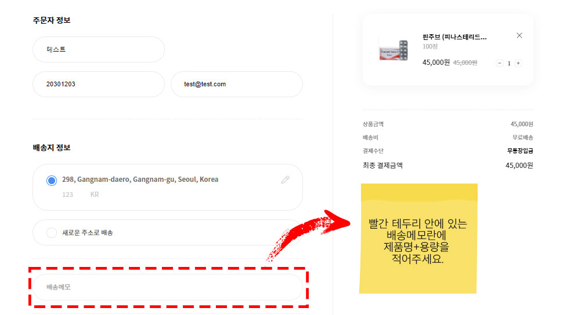Click the 무통장입금 payment method text
The height and width of the screenshot is (315, 574).
pos(520,151)
